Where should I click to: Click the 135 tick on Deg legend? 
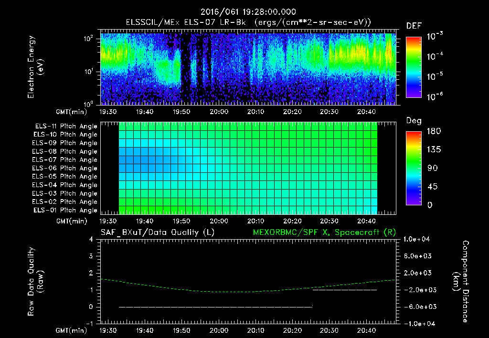[x=434, y=150]
